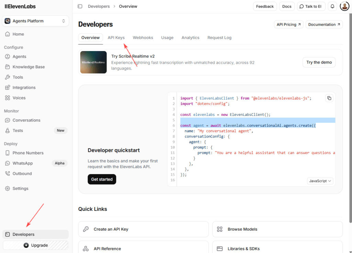Open the API Pricing link

coord(288,25)
